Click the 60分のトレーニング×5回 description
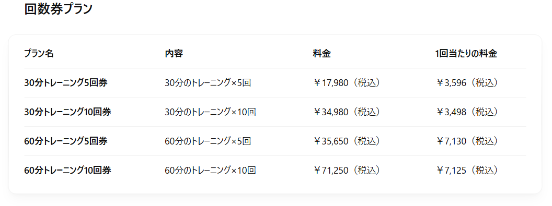 click(208, 141)
